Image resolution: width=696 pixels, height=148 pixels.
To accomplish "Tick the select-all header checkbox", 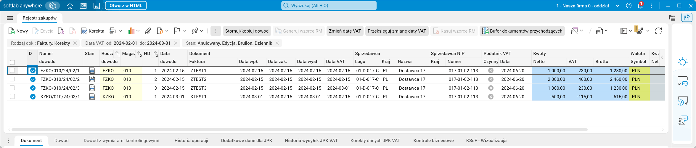I will [x=12, y=62].
